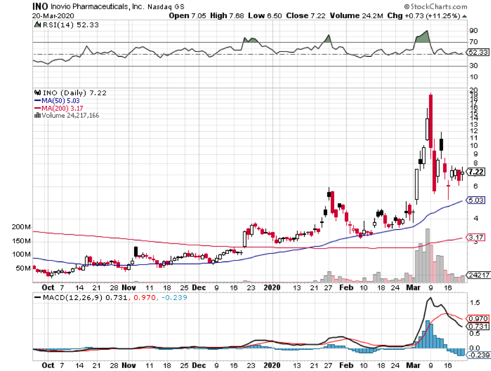Click the 7.22 current price tag
This screenshot has width=491, height=371.
point(475,172)
